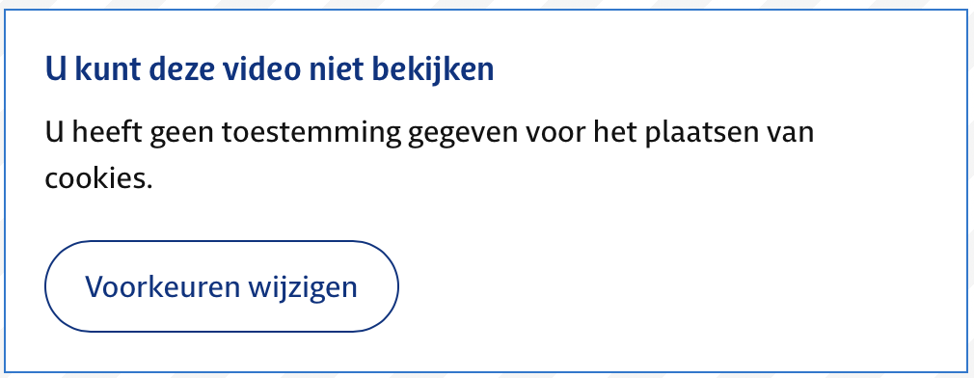Select the heading 'U kunt deze video niet bekijken'
974x378 pixels.
pos(270,69)
